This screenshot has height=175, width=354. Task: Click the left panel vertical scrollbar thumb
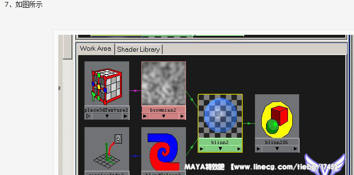pos(67,47)
